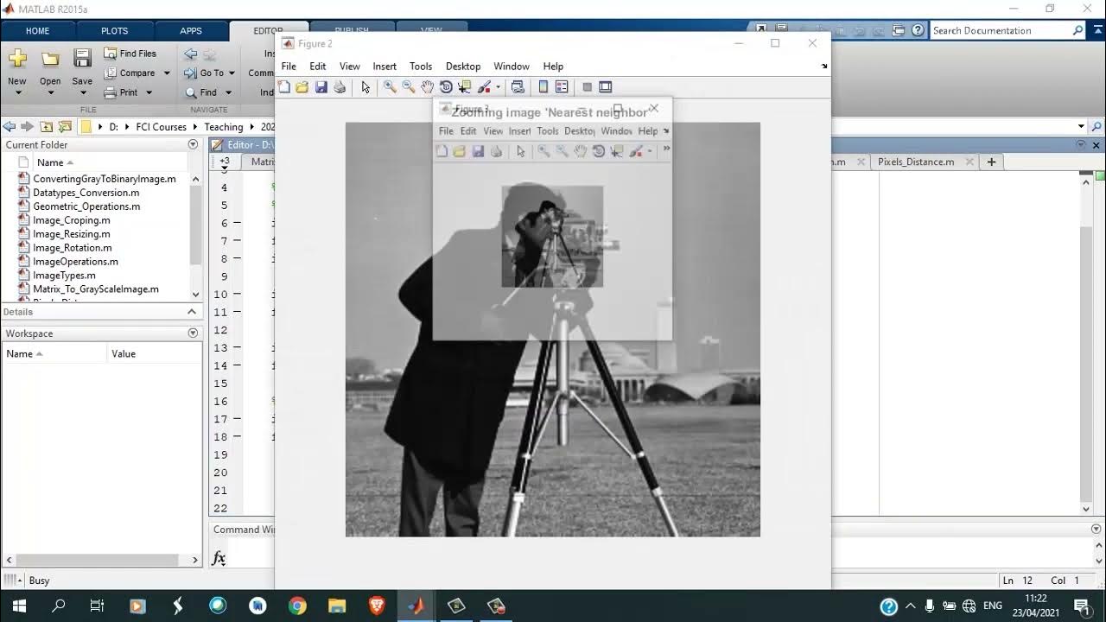The image size is (1106, 622).
Task: Click Insert Legend icon in Figure 2
Action: click(562, 87)
